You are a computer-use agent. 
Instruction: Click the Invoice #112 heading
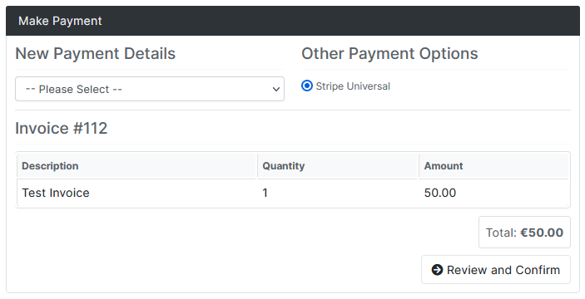point(62,128)
